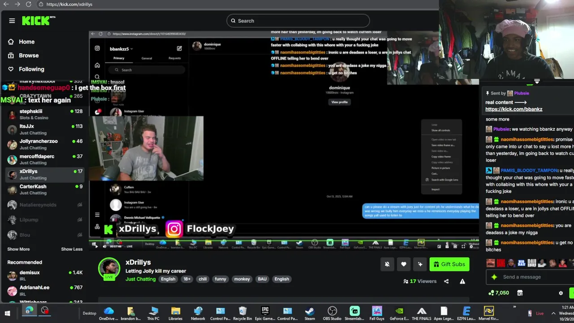The width and height of the screenshot is (574, 323).
Task: Open offline Liipump channel
Action: (45, 220)
